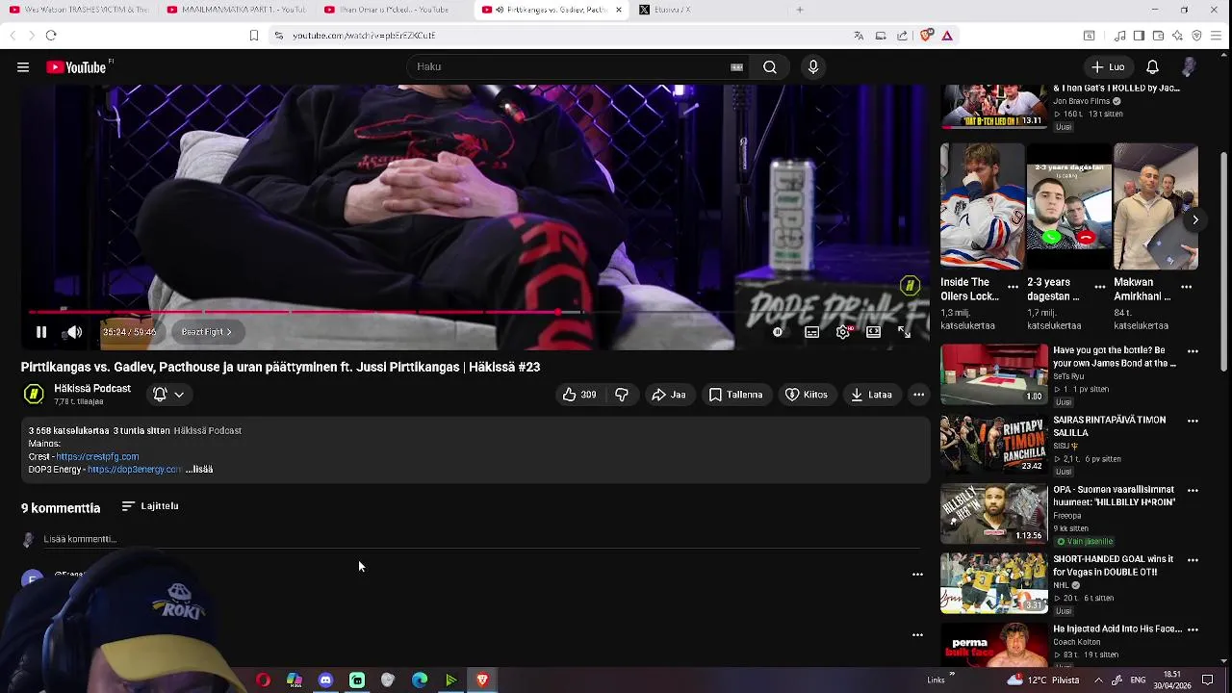
Task: Mute the video volume speaker
Action: pos(74,332)
